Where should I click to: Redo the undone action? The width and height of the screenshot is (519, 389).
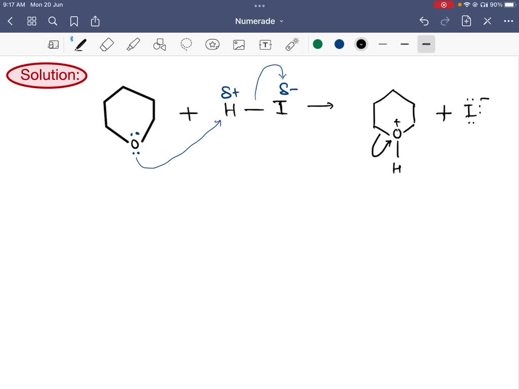click(444, 21)
